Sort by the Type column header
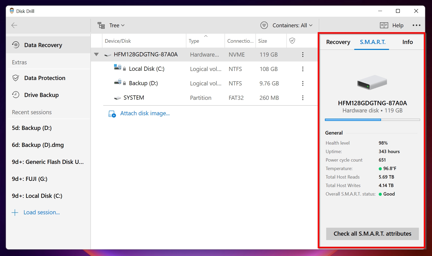The width and height of the screenshot is (432, 256). 205,41
